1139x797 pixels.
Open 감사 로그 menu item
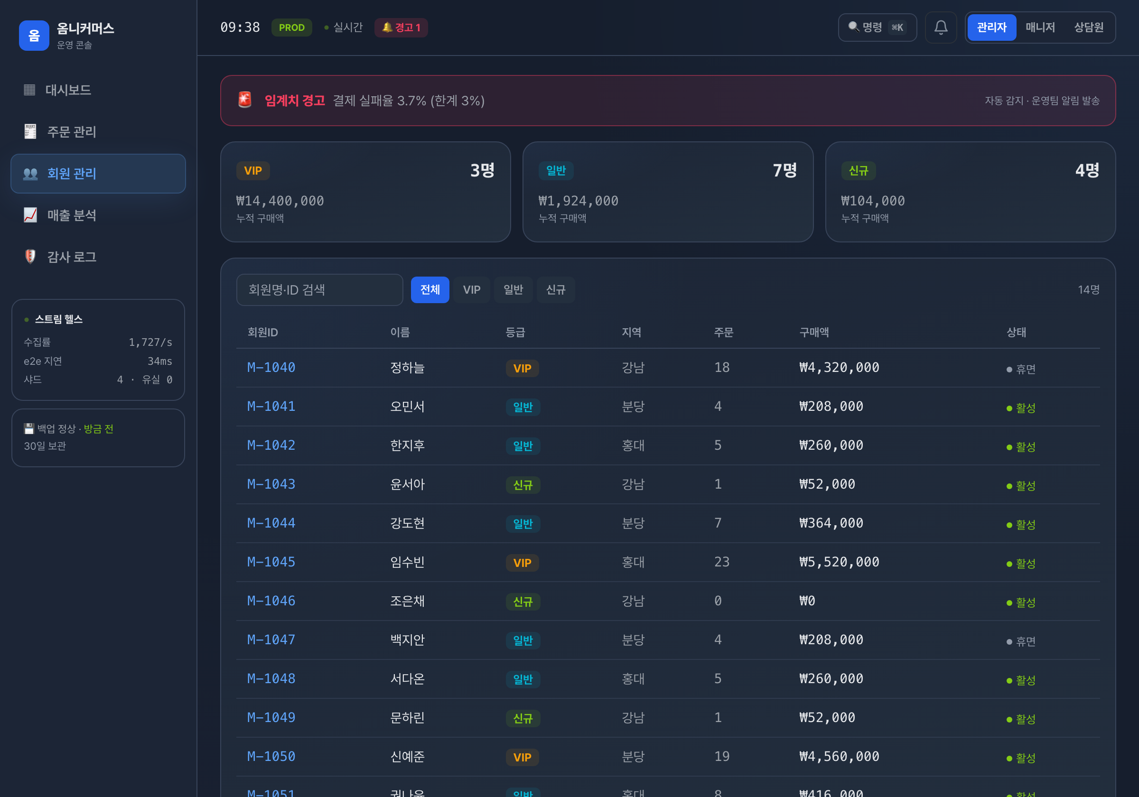coord(98,257)
